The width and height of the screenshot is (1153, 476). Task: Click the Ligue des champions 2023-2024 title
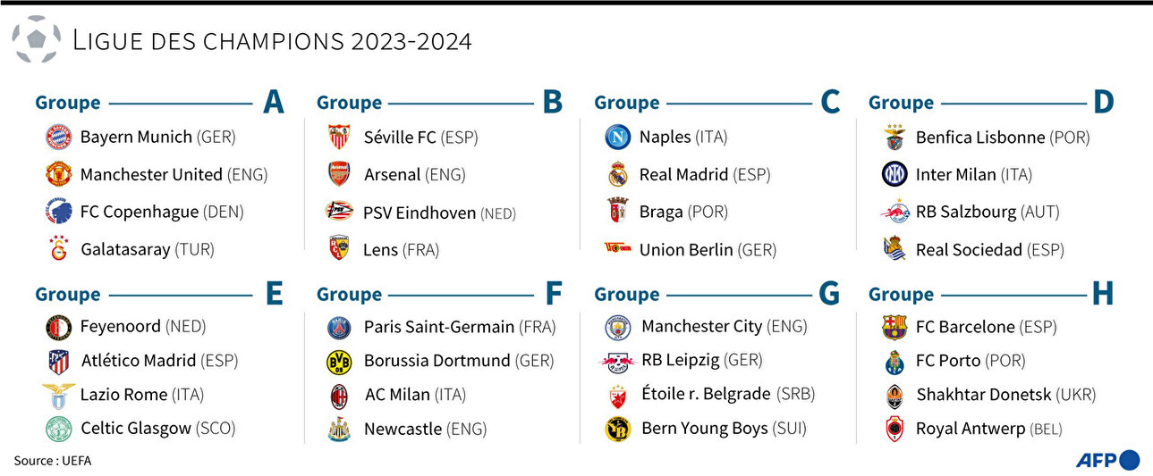click(272, 40)
